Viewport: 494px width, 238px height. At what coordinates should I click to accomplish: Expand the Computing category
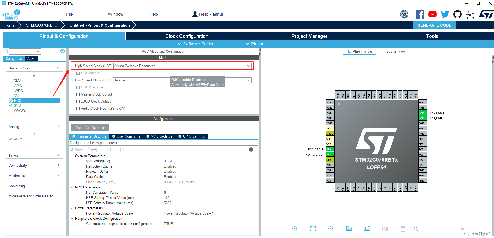(x=58, y=186)
